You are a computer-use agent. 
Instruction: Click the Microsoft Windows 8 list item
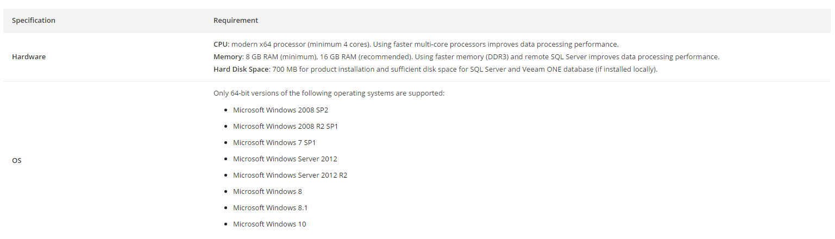(267, 191)
